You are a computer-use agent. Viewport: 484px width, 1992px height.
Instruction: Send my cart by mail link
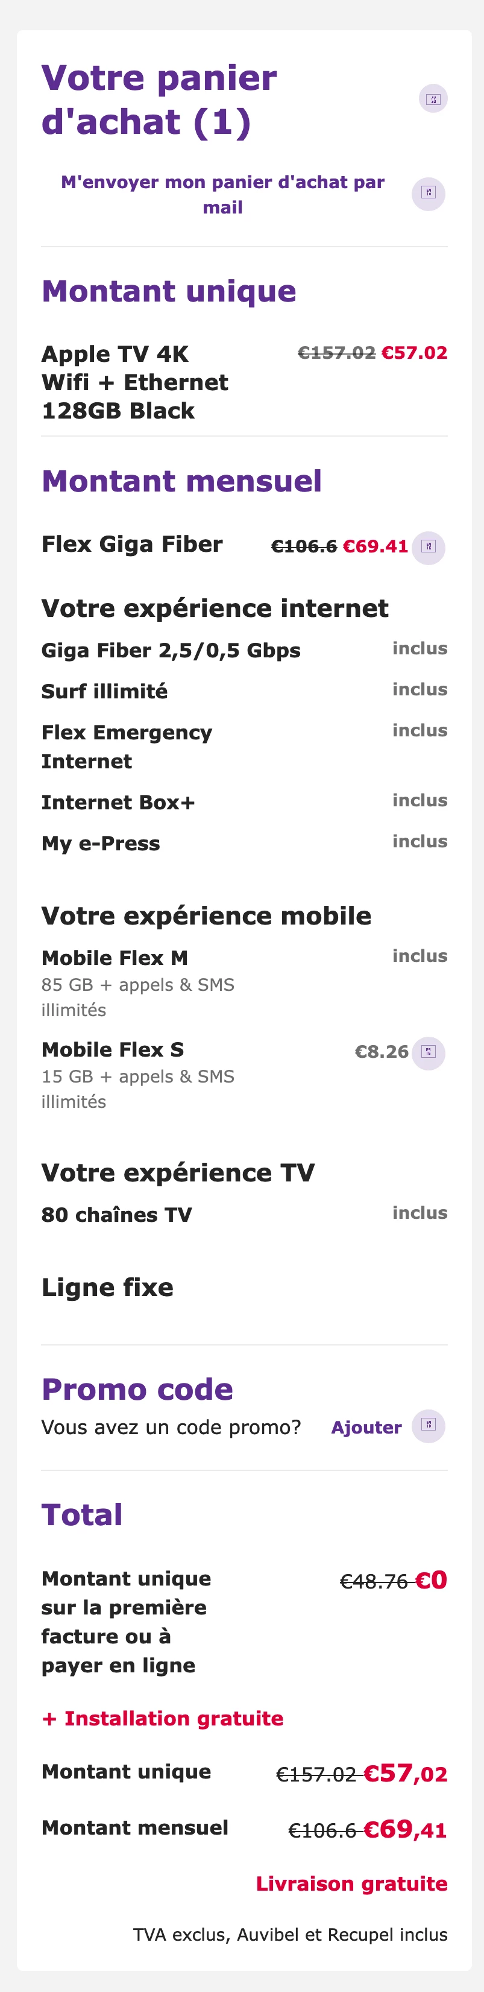pyautogui.click(x=222, y=195)
